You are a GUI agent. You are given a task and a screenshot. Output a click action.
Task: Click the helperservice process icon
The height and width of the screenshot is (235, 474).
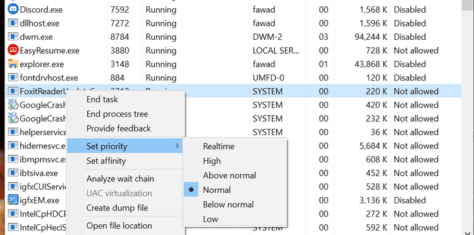[13, 132]
